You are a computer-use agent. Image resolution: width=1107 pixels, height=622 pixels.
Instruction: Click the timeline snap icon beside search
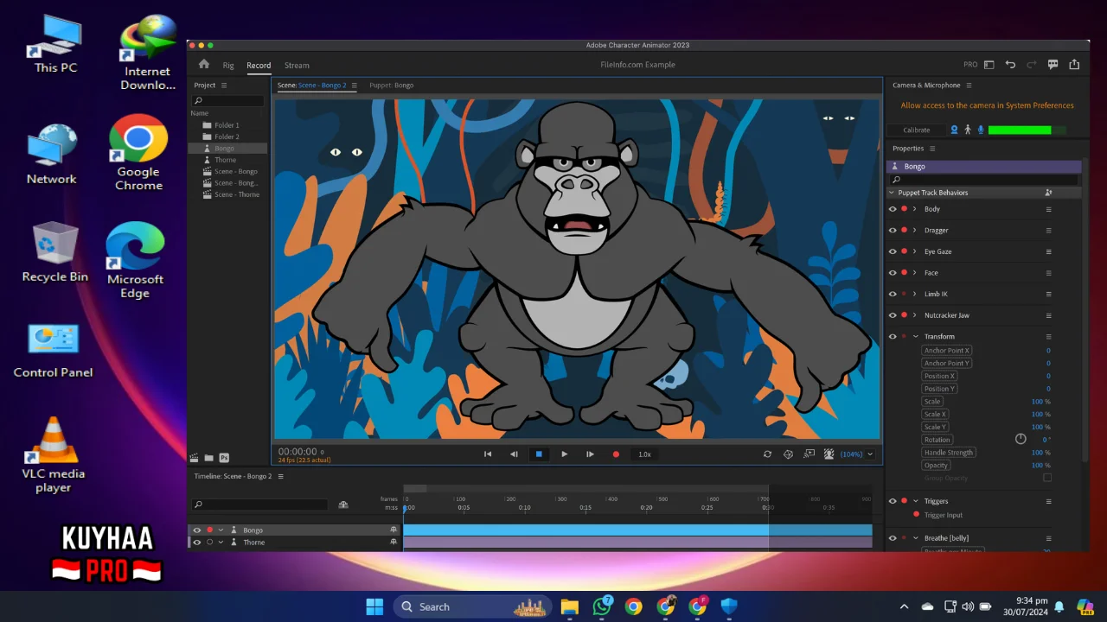point(343,505)
